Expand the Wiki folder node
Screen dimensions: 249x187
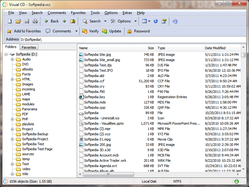coord(12,174)
